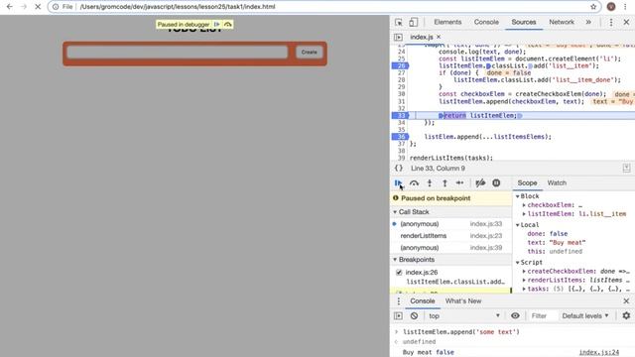Collapse the Block scope
The height and width of the screenshot is (357, 635).
coord(518,196)
